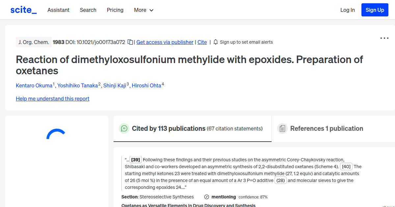Click the document icon on References tab

(x=282, y=128)
